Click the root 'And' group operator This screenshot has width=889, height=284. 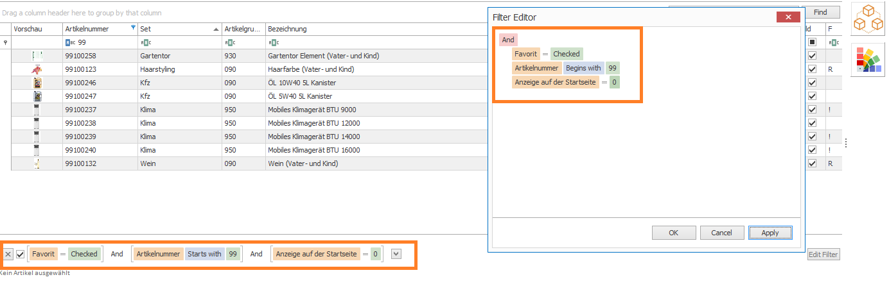[508, 40]
